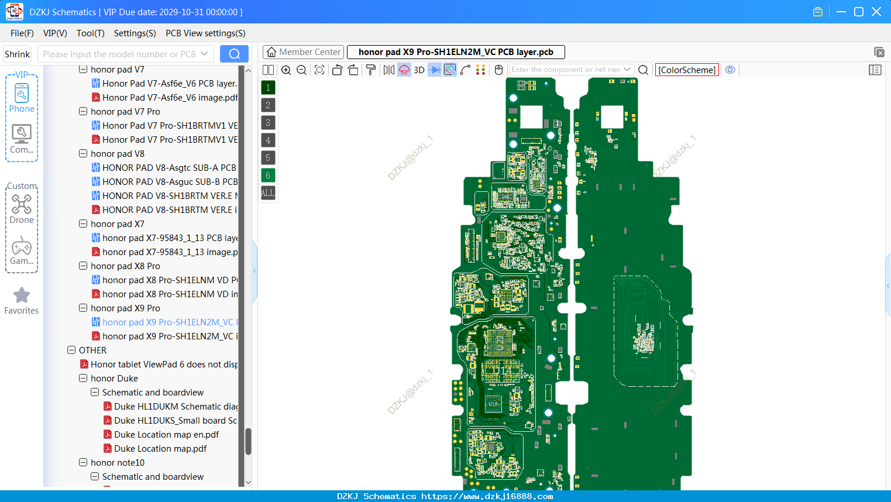Select the honor pad X9 Pro PCB layer tab

coord(456,52)
